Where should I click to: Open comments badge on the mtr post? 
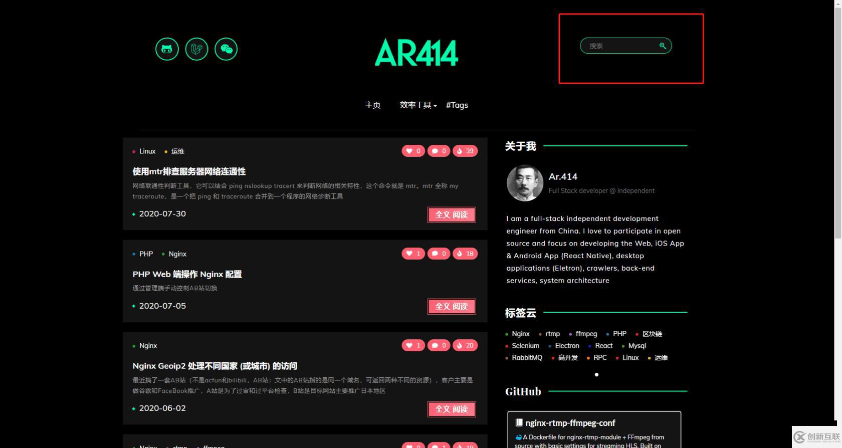tap(439, 151)
